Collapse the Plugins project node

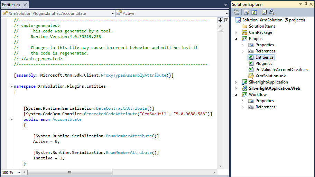[236, 39]
